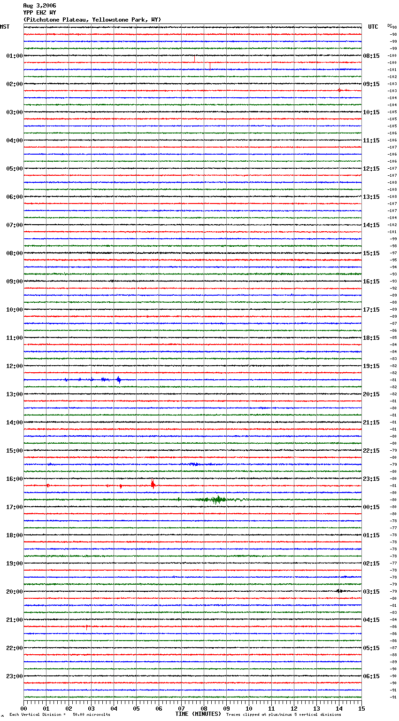Click minute tick label 10 on the bottom axis
The width and height of the screenshot is (399, 721).
249,708
